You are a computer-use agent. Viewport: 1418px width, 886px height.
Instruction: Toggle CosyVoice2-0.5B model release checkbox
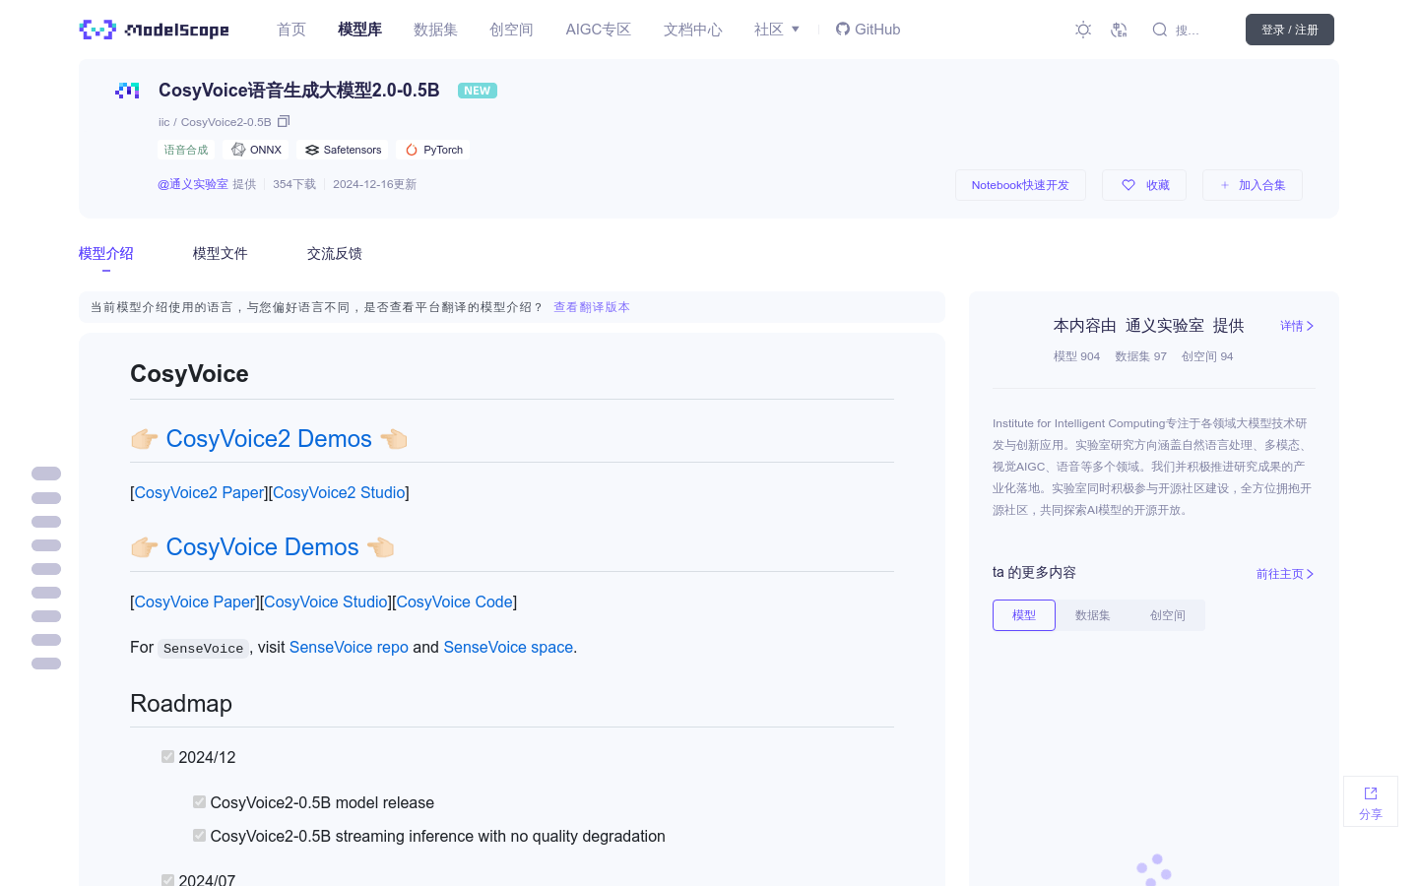coord(199,801)
